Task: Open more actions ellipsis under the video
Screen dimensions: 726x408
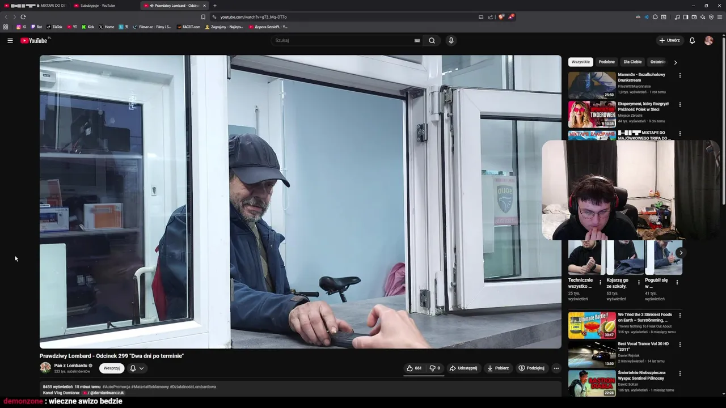Action: coord(556,368)
